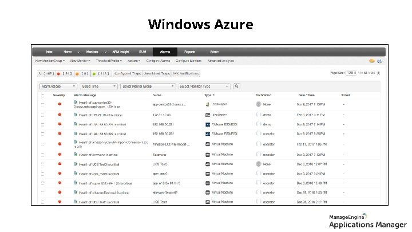The height and width of the screenshot is (232, 412).
Task: Click Virtual Machine icon in Amazon EC2 row
Action: pyautogui.click(x=208, y=144)
